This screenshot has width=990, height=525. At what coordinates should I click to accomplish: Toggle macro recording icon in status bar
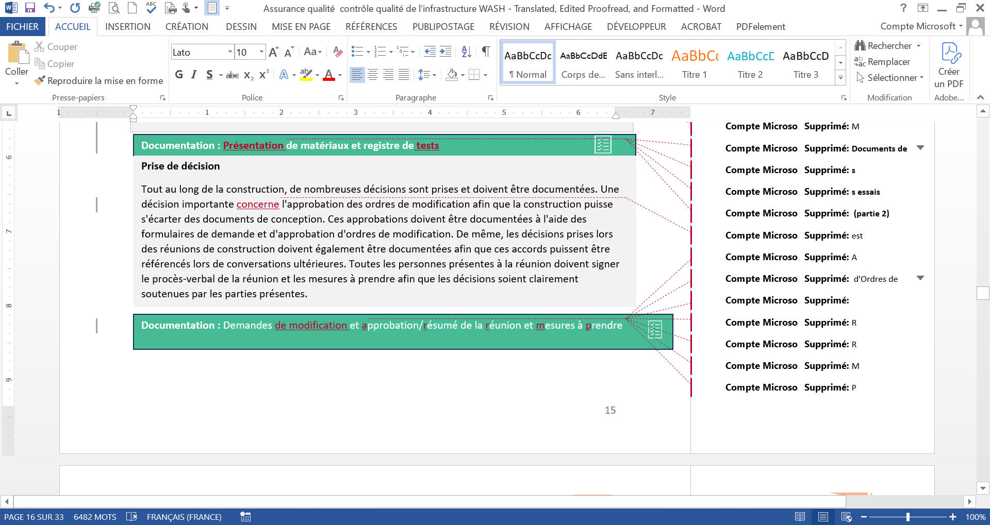245,517
